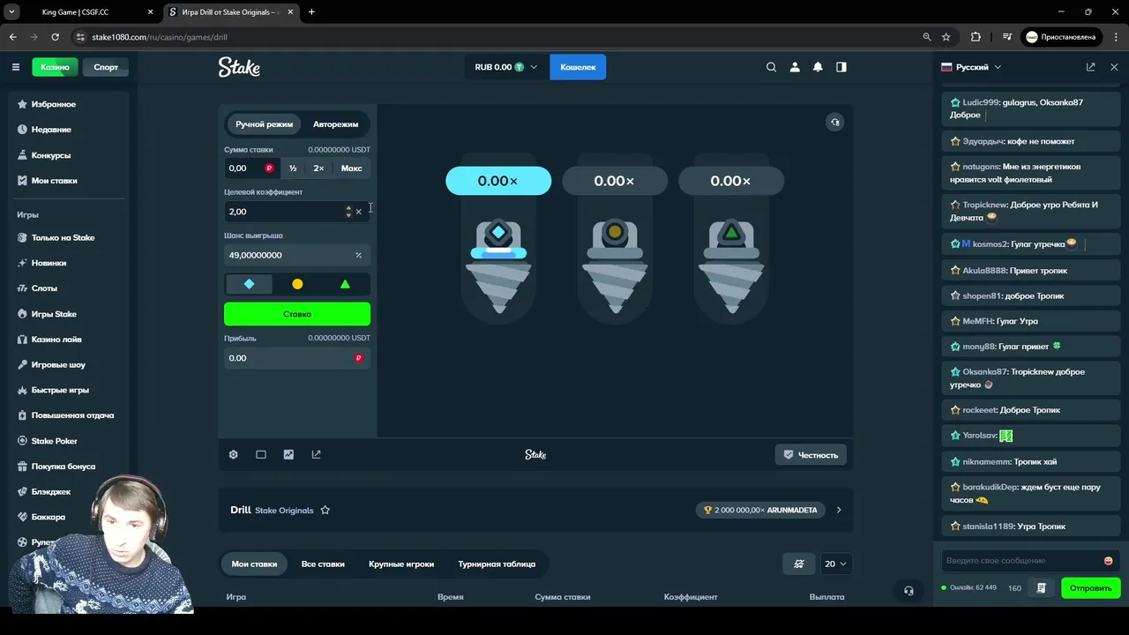Add Drill to favorites with star

325,510
